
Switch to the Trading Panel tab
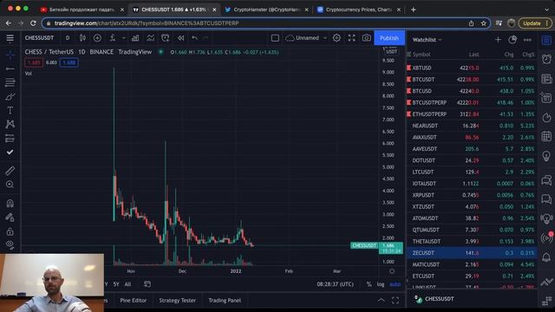click(x=225, y=301)
